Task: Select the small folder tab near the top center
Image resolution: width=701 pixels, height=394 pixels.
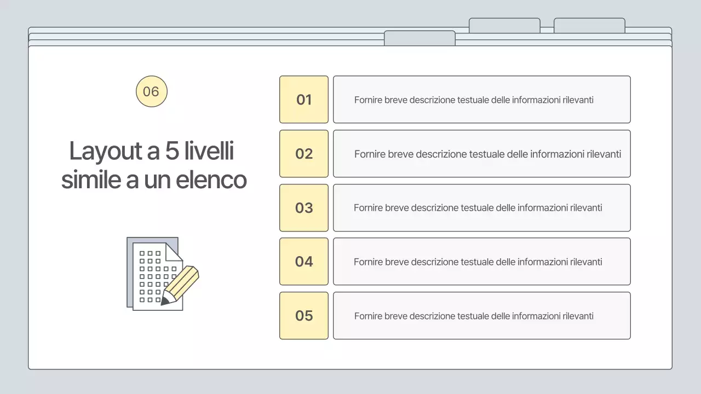Action: pyautogui.click(x=420, y=38)
